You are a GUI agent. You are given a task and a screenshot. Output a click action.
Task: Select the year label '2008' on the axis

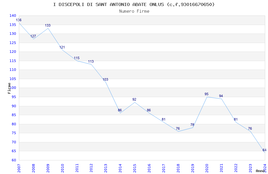pyautogui.click(x=33, y=168)
